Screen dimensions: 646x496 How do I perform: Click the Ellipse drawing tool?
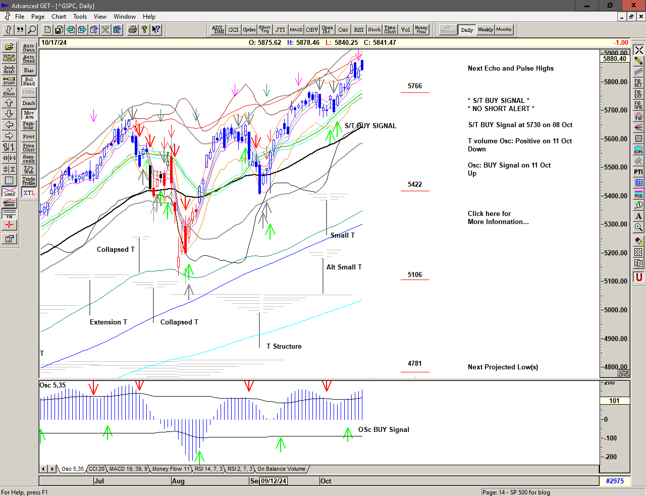(638, 150)
